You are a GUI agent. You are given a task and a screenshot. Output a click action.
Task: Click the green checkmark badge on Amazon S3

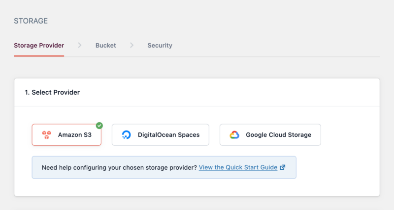[x=99, y=126]
